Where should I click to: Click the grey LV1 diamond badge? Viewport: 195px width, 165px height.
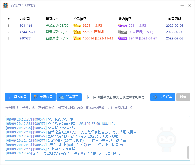coord(122,32)
